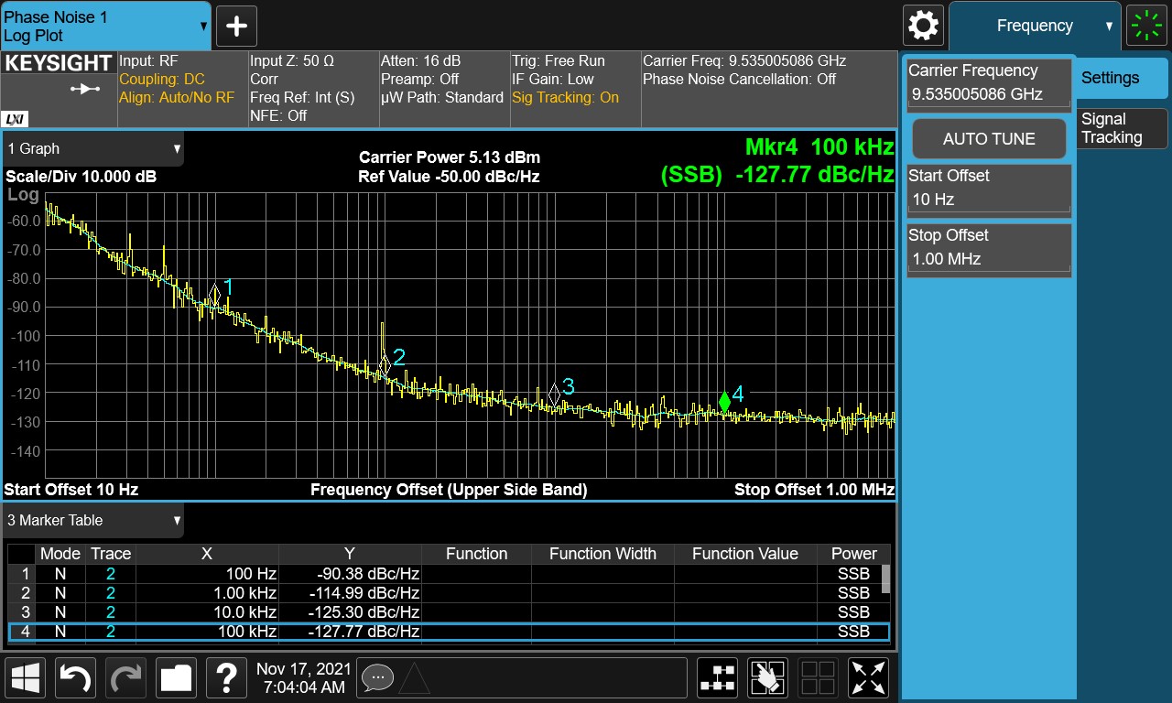Image resolution: width=1172 pixels, height=703 pixels.
Task: Select marker 4 diamond on the trace
Action: click(724, 401)
